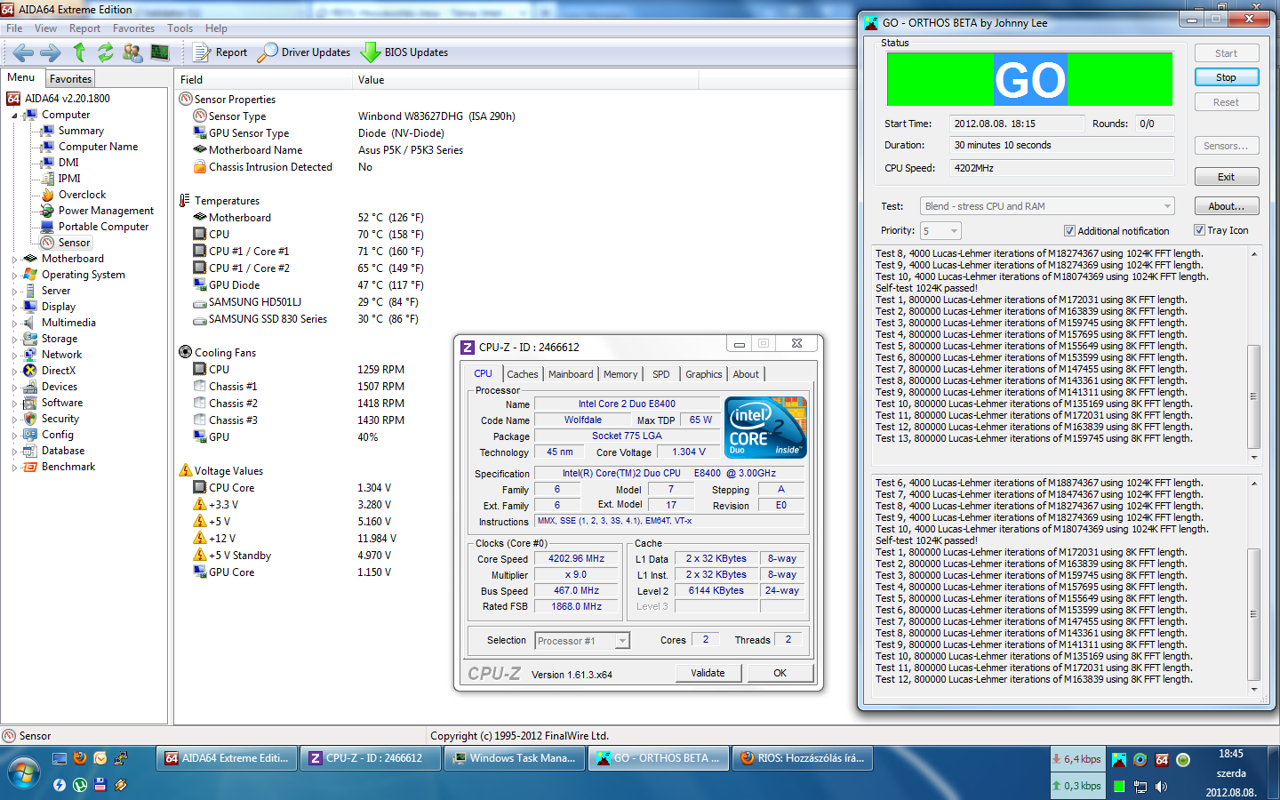Click the network tray icon
This screenshot has width=1280, height=800.
pos(1140,786)
